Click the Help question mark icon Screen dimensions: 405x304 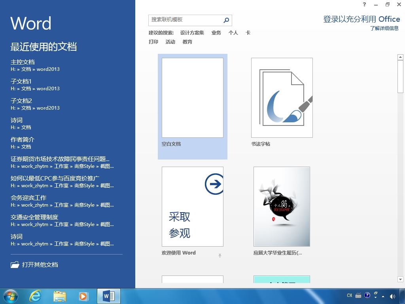pos(364,4)
